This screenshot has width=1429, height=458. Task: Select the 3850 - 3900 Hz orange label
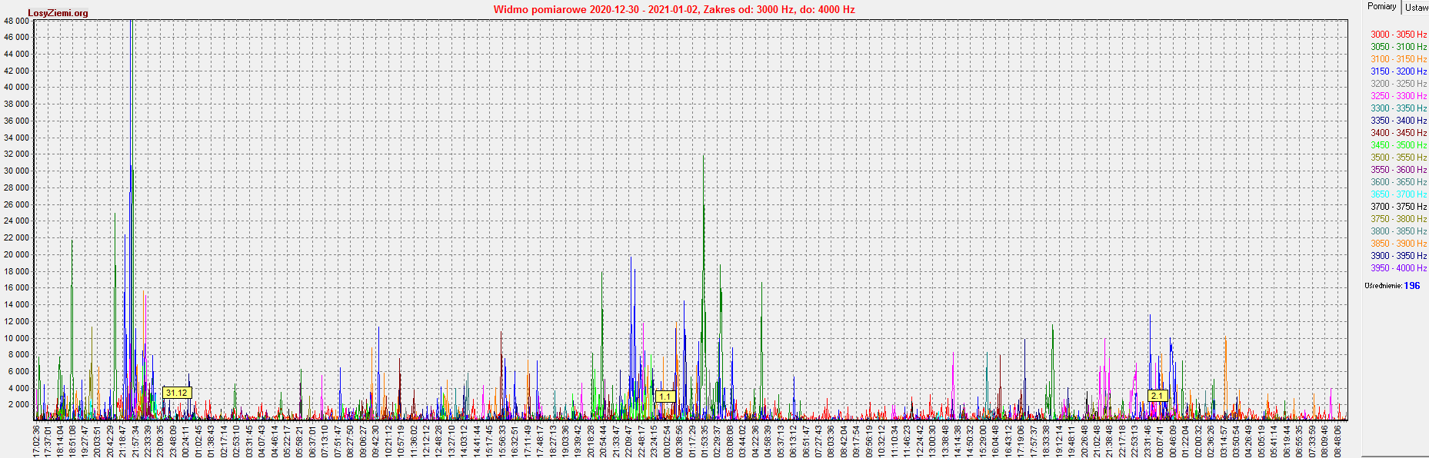(1398, 244)
